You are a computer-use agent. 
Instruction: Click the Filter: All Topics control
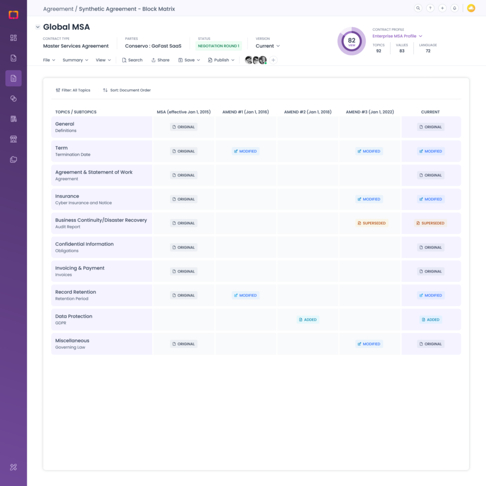click(x=73, y=90)
